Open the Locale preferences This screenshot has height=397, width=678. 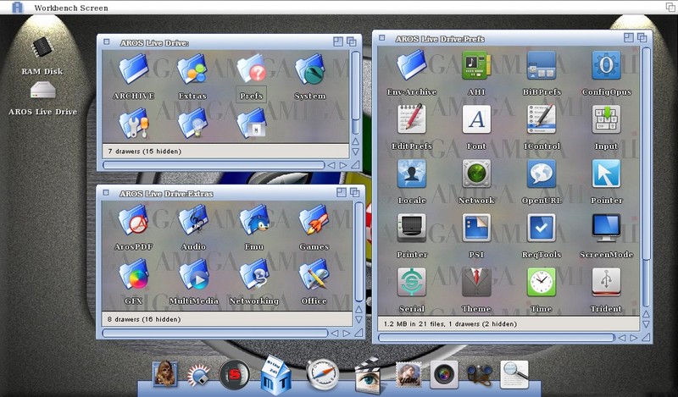click(412, 174)
